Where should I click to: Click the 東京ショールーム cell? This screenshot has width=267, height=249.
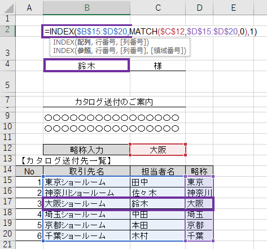[x=86, y=182]
